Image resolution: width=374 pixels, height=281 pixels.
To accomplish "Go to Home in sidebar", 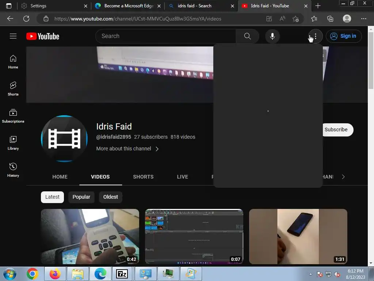I will click(13, 62).
